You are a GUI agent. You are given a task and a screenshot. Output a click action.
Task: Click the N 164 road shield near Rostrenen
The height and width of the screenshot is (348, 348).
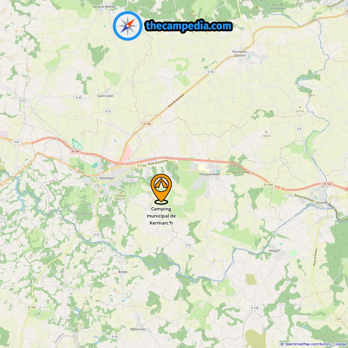[76, 151]
